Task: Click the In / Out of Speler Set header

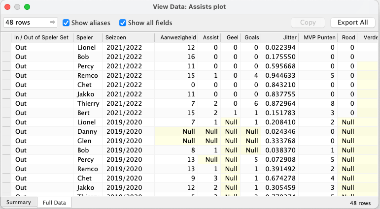Action: point(41,37)
